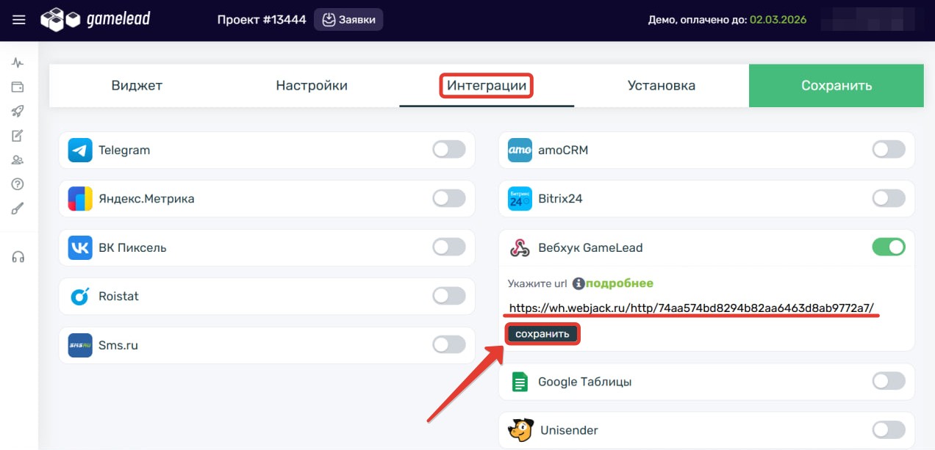Click the ВК Пиксель logo icon
935x450 pixels.
[80, 247]
